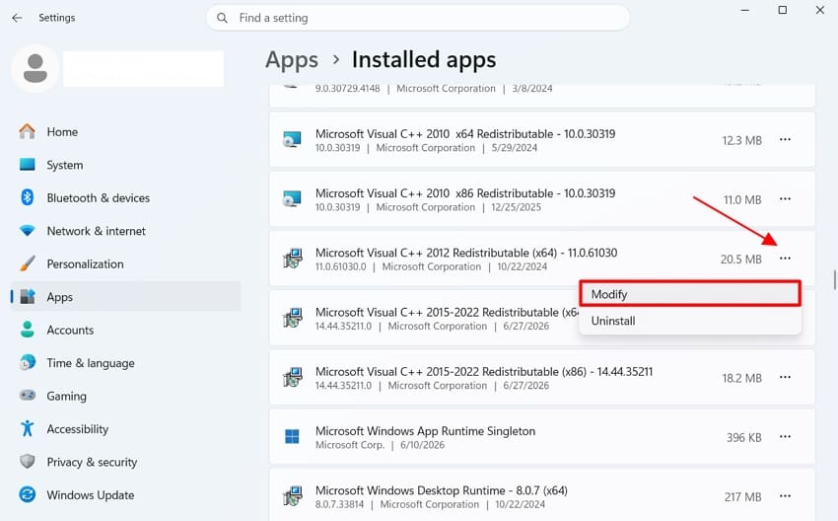The width and height of the screenshot is (838, 521).
Task: Select Microsoft Windows App Runtime Singleton title
Action: 425,430
